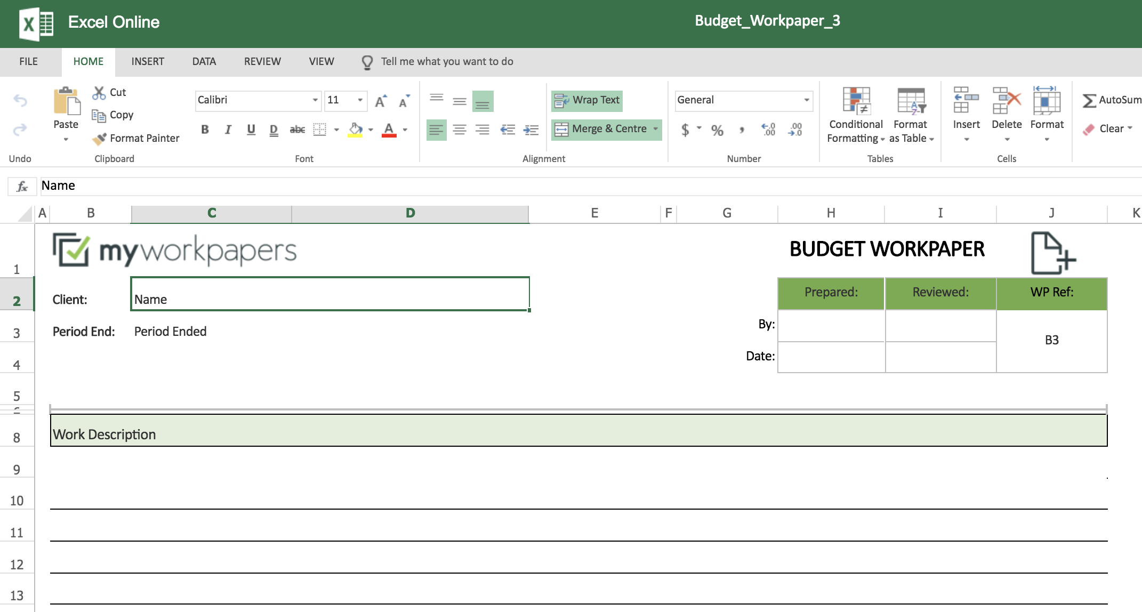The image size is (1142, 612).
Task: Click the Paste clipboard icon
Action: click(x=67, y=101)
